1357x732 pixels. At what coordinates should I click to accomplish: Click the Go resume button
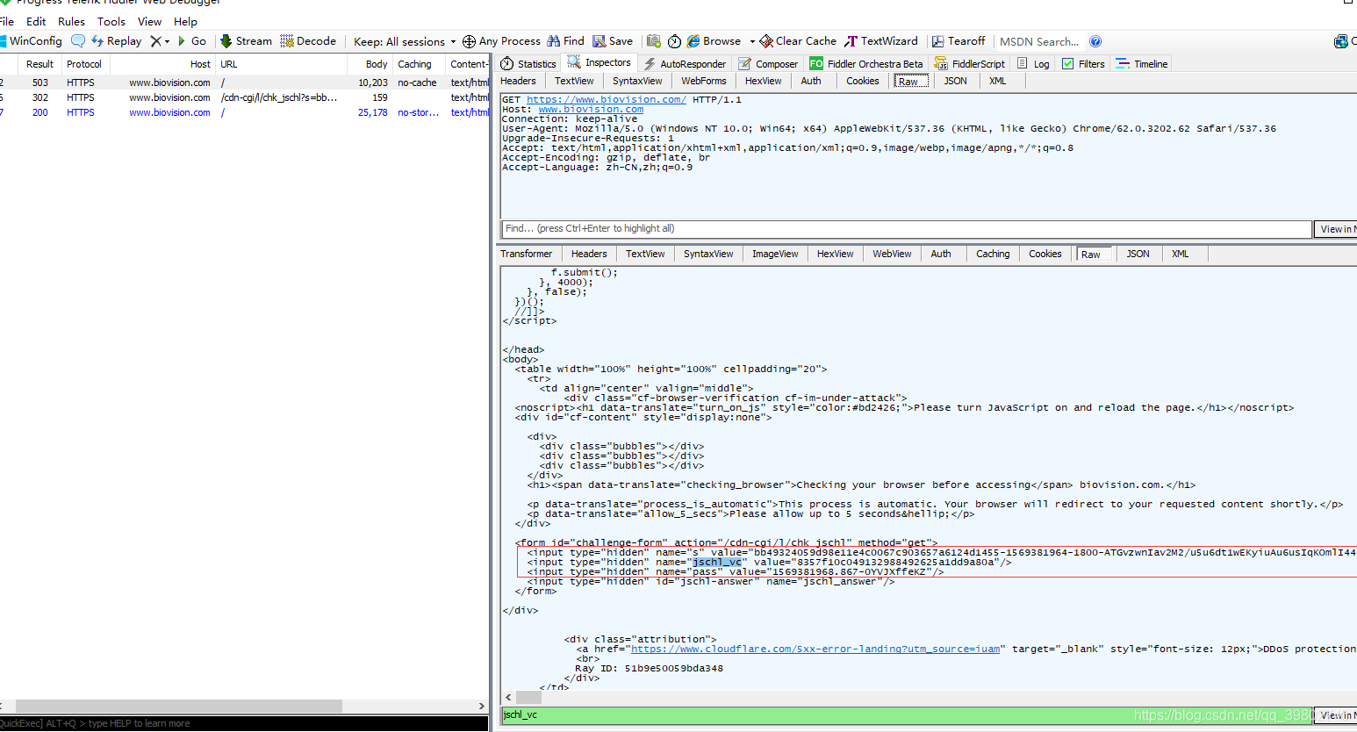[x=192, y=41]
